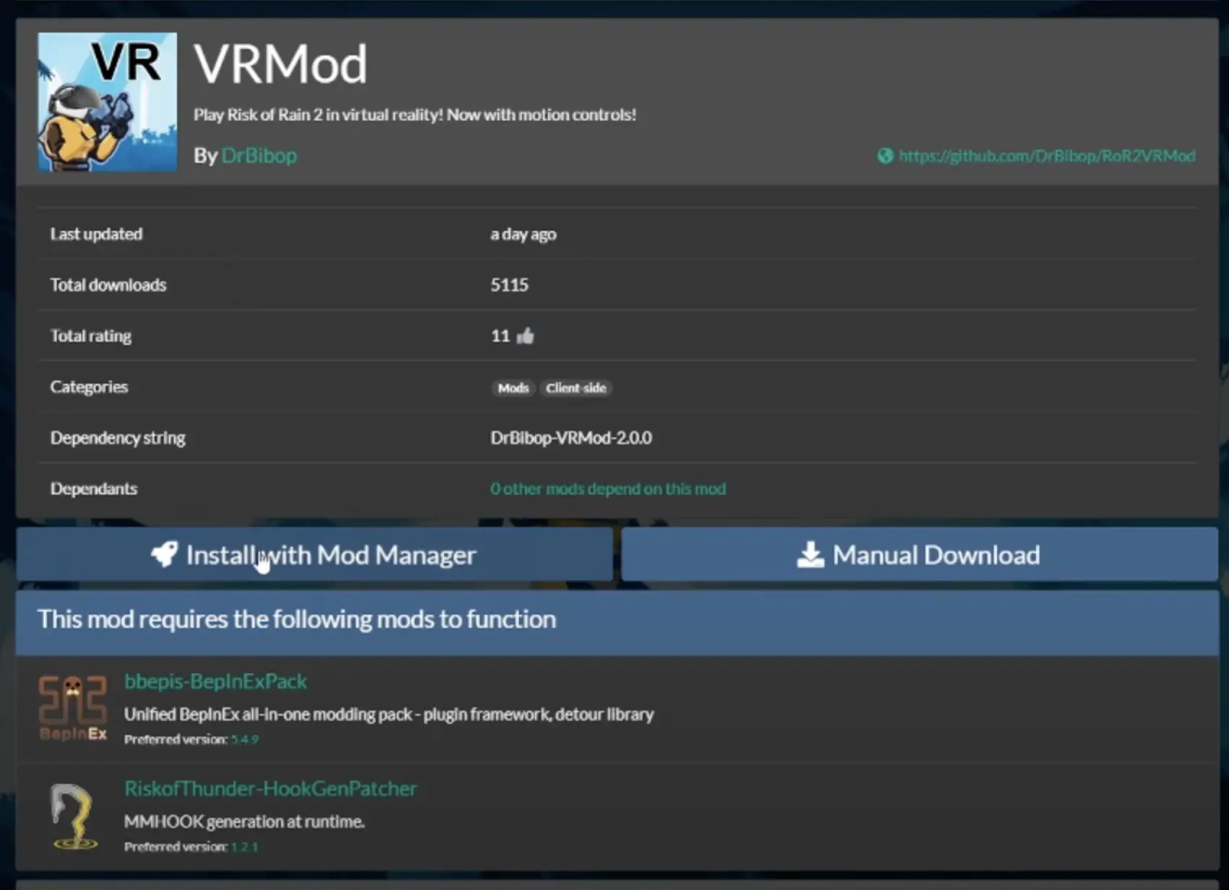The image size is (1229, 890).
Task: Click the 'Dependency string' row label
Action: [118, 438]
